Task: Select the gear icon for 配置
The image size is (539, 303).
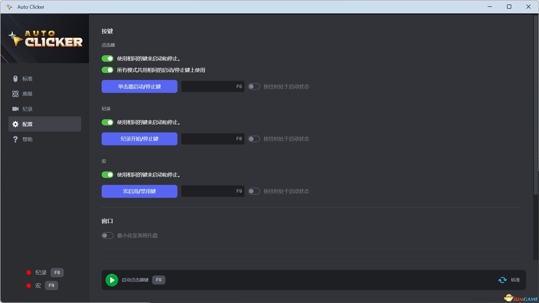Action: pyautogui.click(x=15, y=124)
